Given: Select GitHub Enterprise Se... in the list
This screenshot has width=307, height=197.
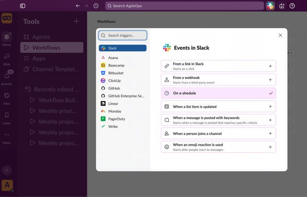Looking at the screenshot, I should (122, 96).
